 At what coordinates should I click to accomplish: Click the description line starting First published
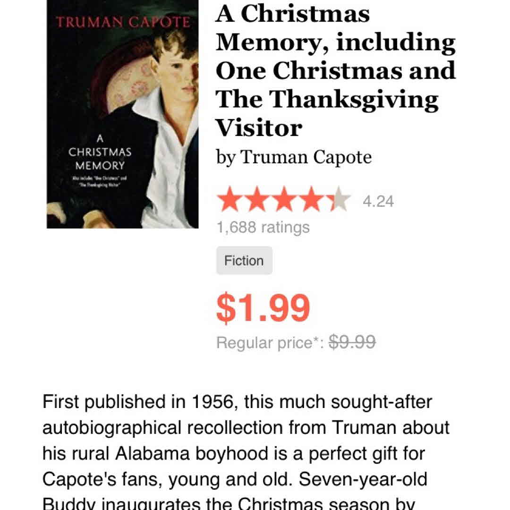(x=237, y=402)
